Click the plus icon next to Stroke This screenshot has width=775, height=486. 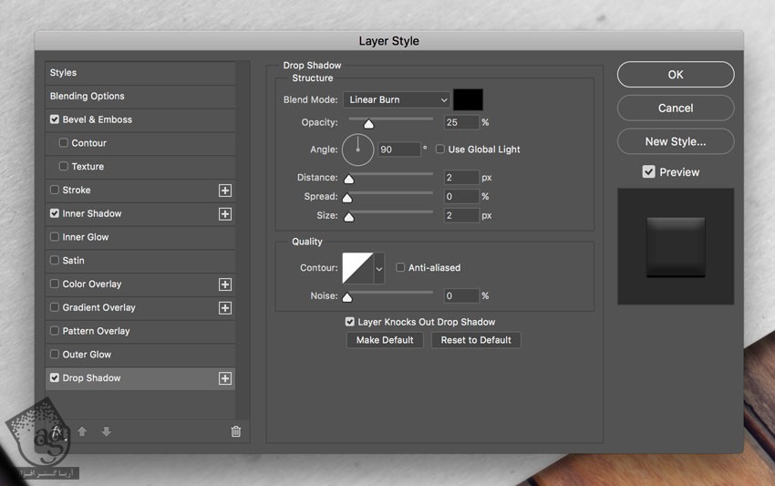(x=225, y=191)
